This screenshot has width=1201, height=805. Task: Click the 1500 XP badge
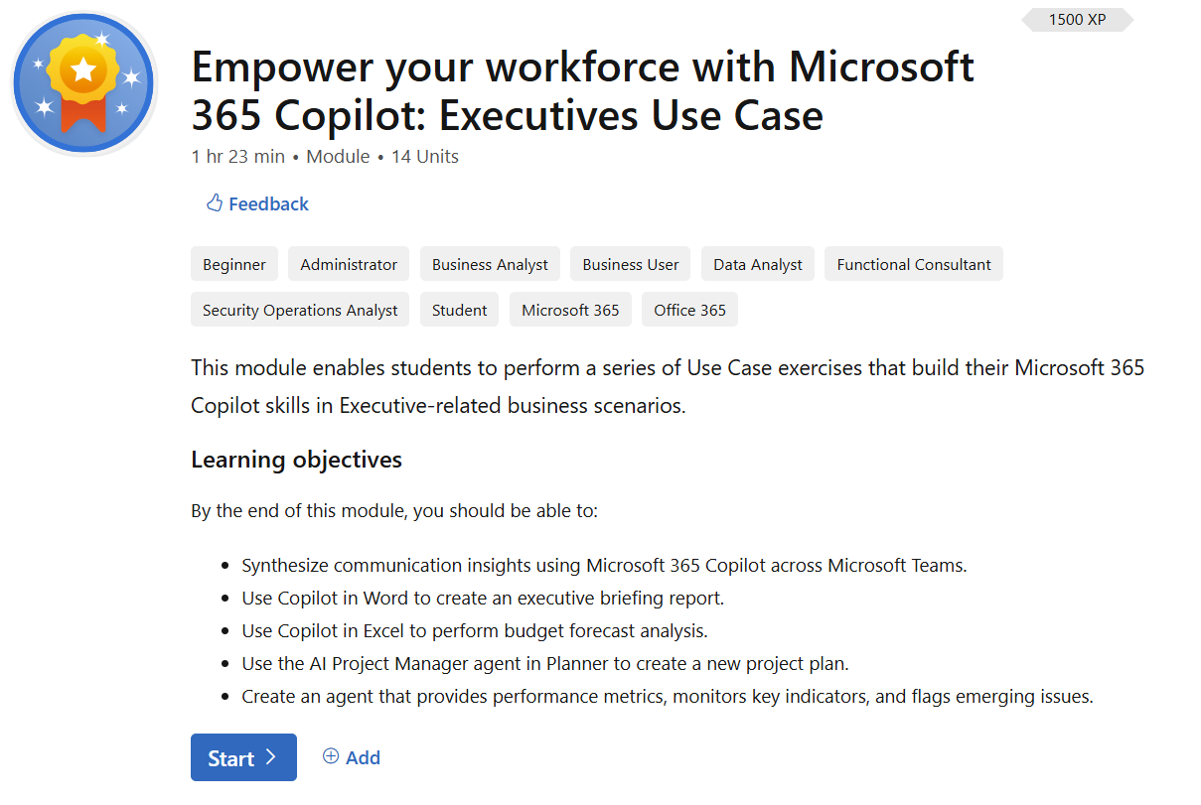[x=1077, y=19]
